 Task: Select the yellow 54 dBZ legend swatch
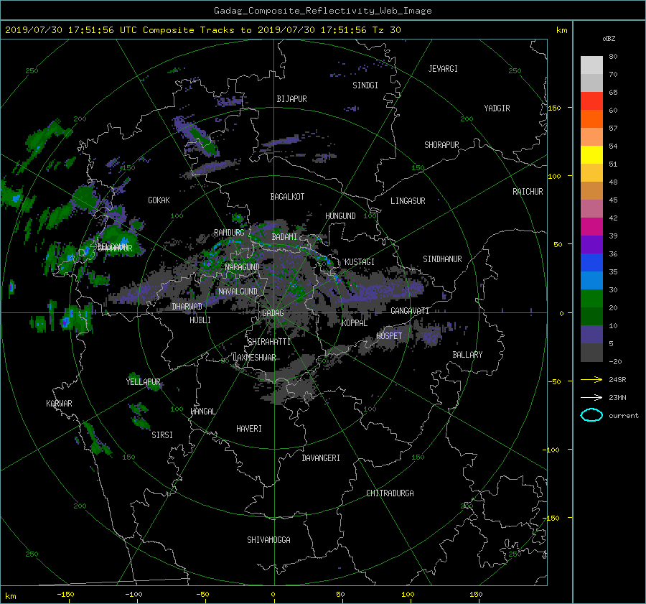point(591,154)
